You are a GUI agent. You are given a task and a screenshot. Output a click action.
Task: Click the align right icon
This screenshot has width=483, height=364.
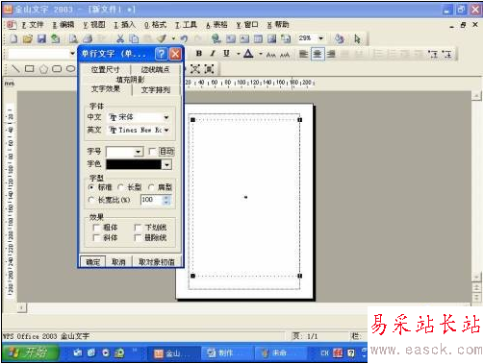(x=331, y=54)
